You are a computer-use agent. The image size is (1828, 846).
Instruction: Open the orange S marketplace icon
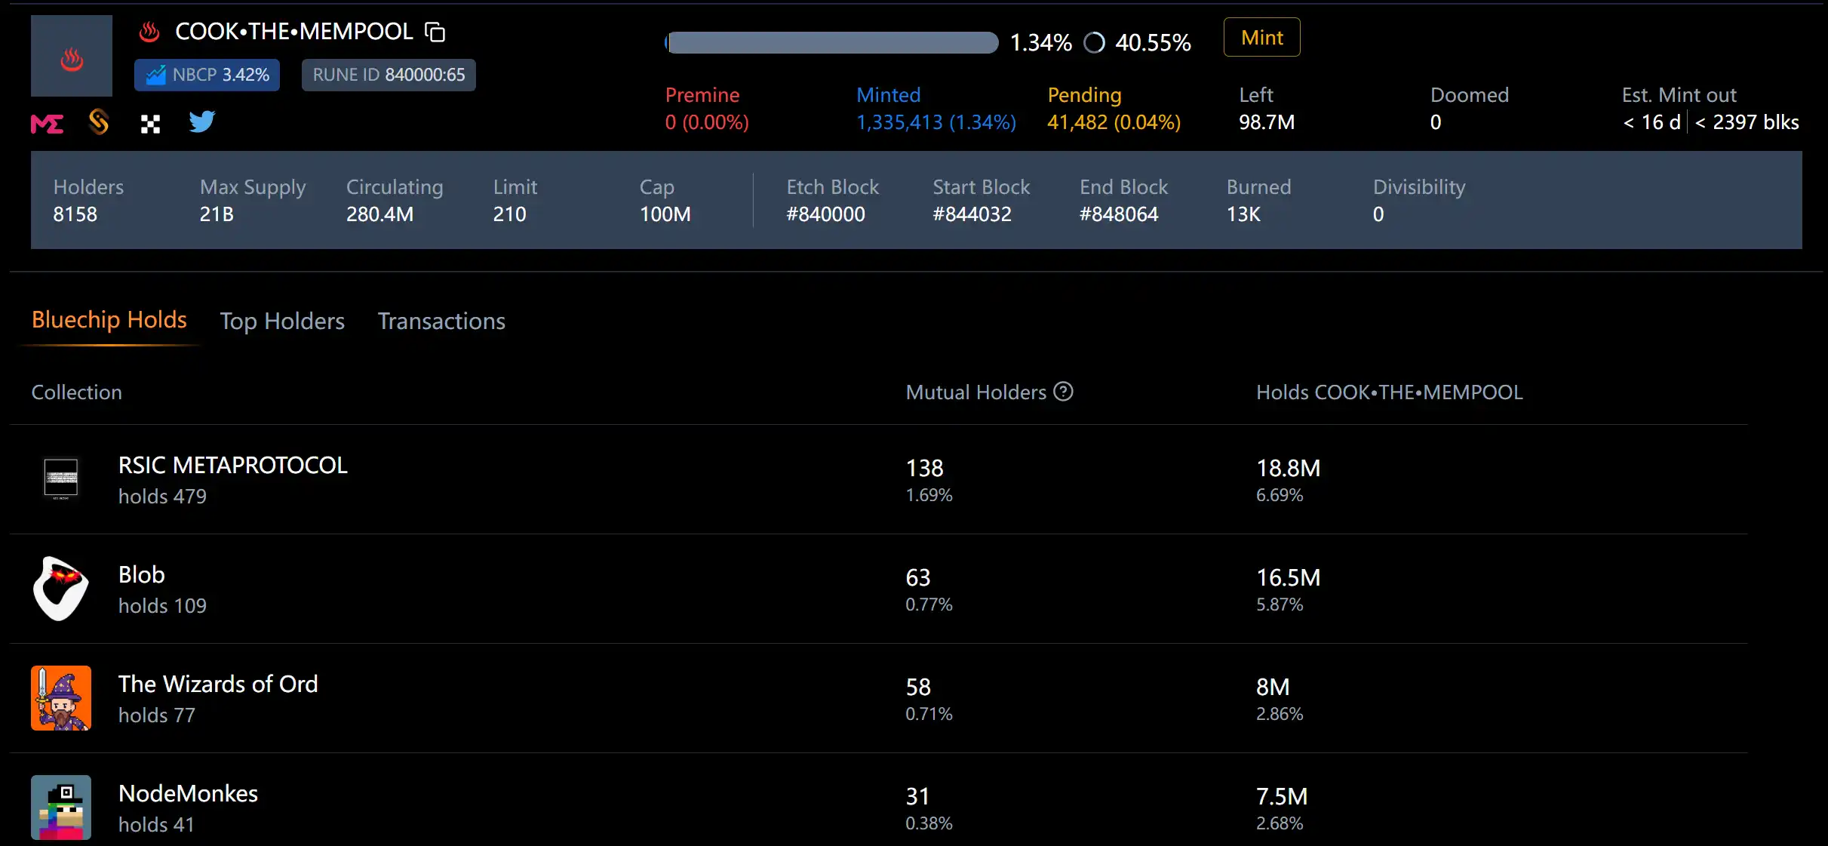tap(99, 122)
